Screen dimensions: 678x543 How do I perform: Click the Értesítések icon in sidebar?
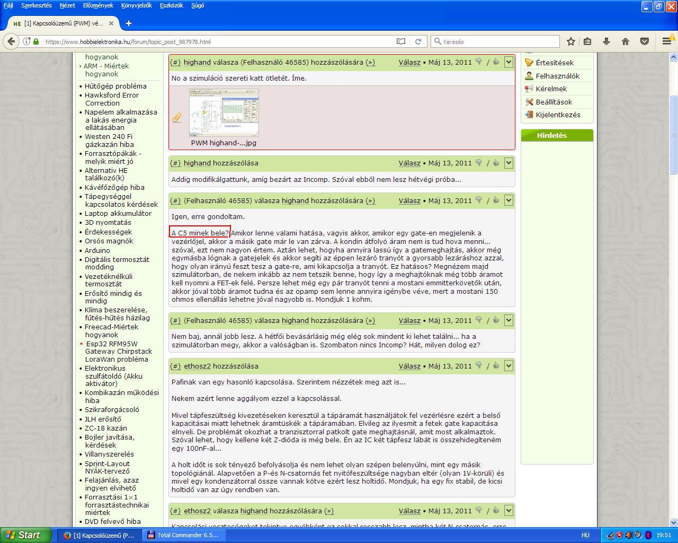[x=529, y=63]
